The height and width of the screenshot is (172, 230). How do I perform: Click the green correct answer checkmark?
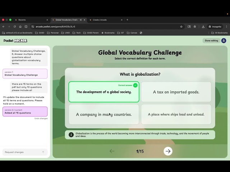click(x=135, y=85)
